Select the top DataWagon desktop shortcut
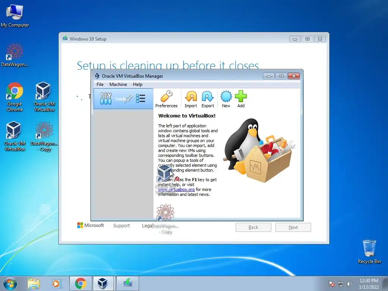The width and height of the screenshot is (388, 291). pyautogui.click(x=15, y=55)
